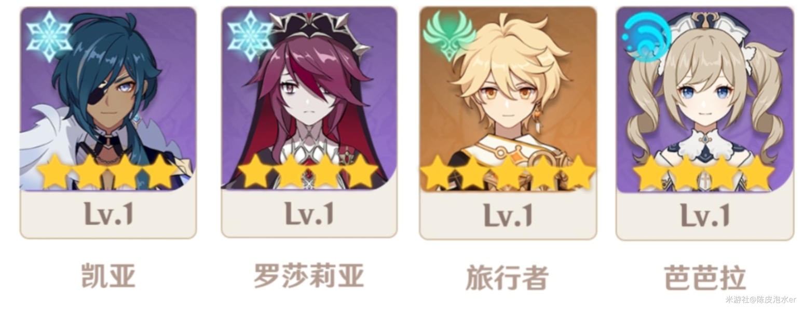Image resolution: width=804 pixels, height=311 pixels.
Task: Click Lv.1 label under Kaeya's portrait
Action: pyautogui.click(x=108, y=214)
